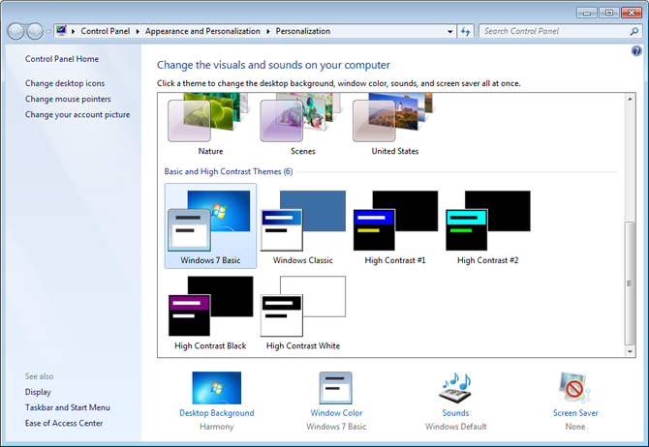The width and height of the screenshot is (649, 447).
Task: Select the United States theme thumbnail
Action: tap(395, 118)
